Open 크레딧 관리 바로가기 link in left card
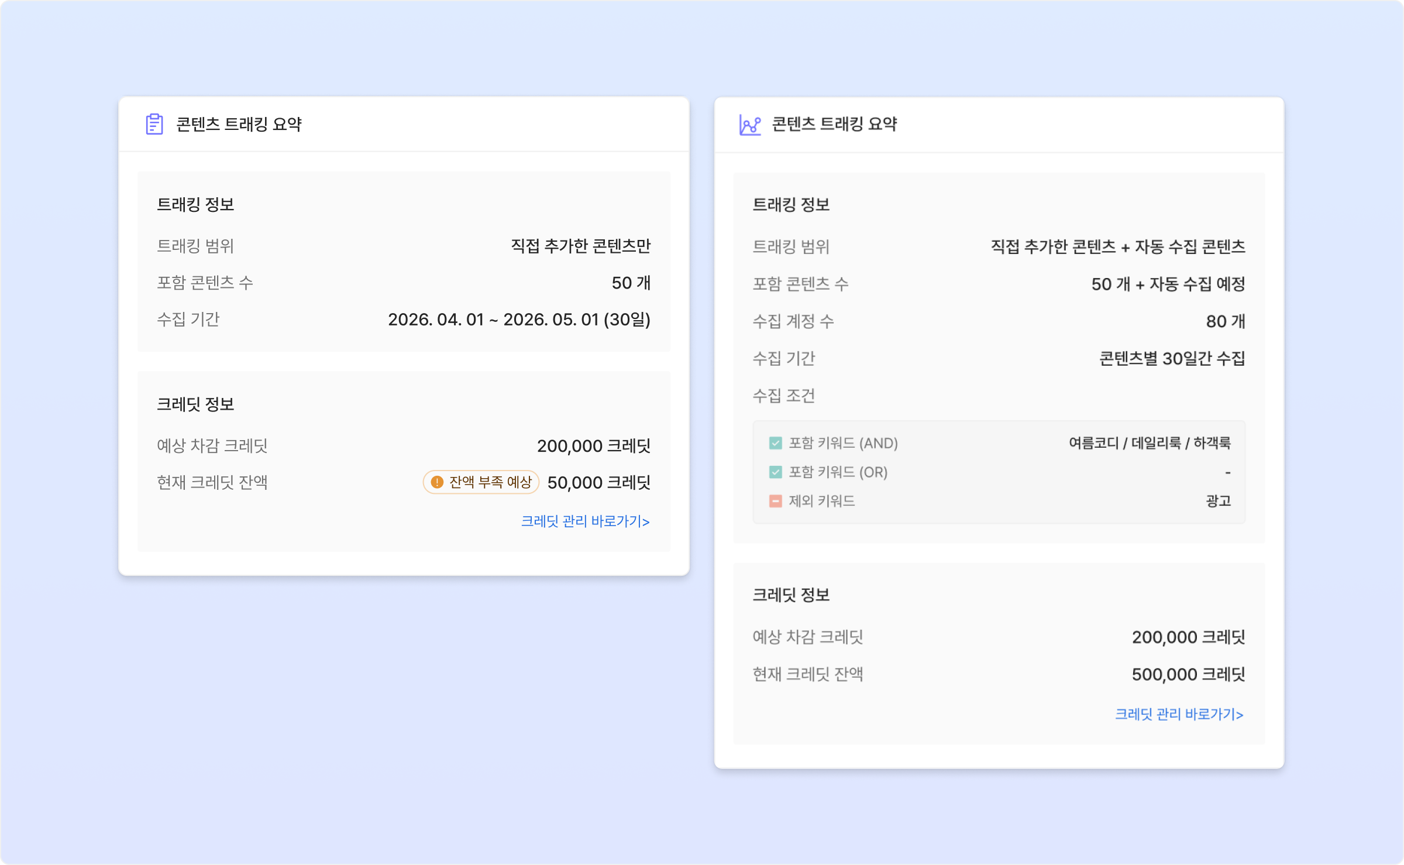This screenshot has width=1404, height=865. pyautogui.click(x=586, y=521)
